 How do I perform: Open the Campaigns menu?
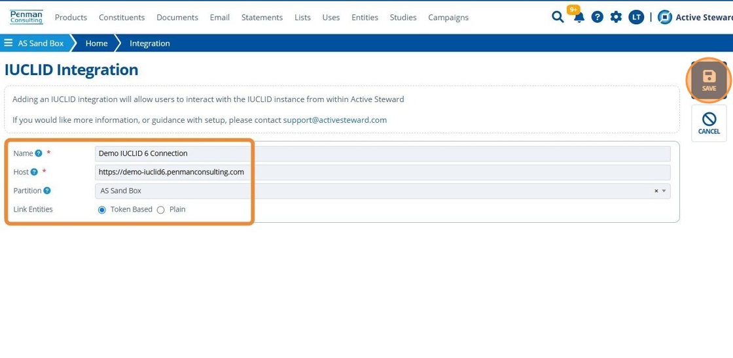(448, 17)
